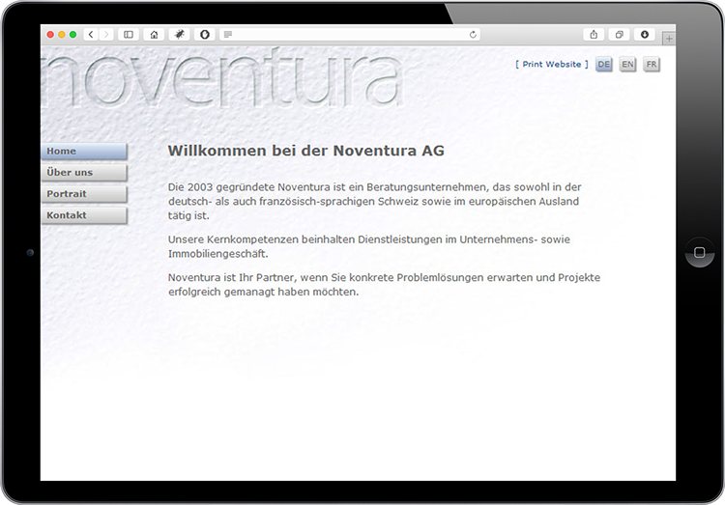Viewport: 725px width, 505px height.
Task: Click the bug extension icon in toolbar
Action: [180, 34]
